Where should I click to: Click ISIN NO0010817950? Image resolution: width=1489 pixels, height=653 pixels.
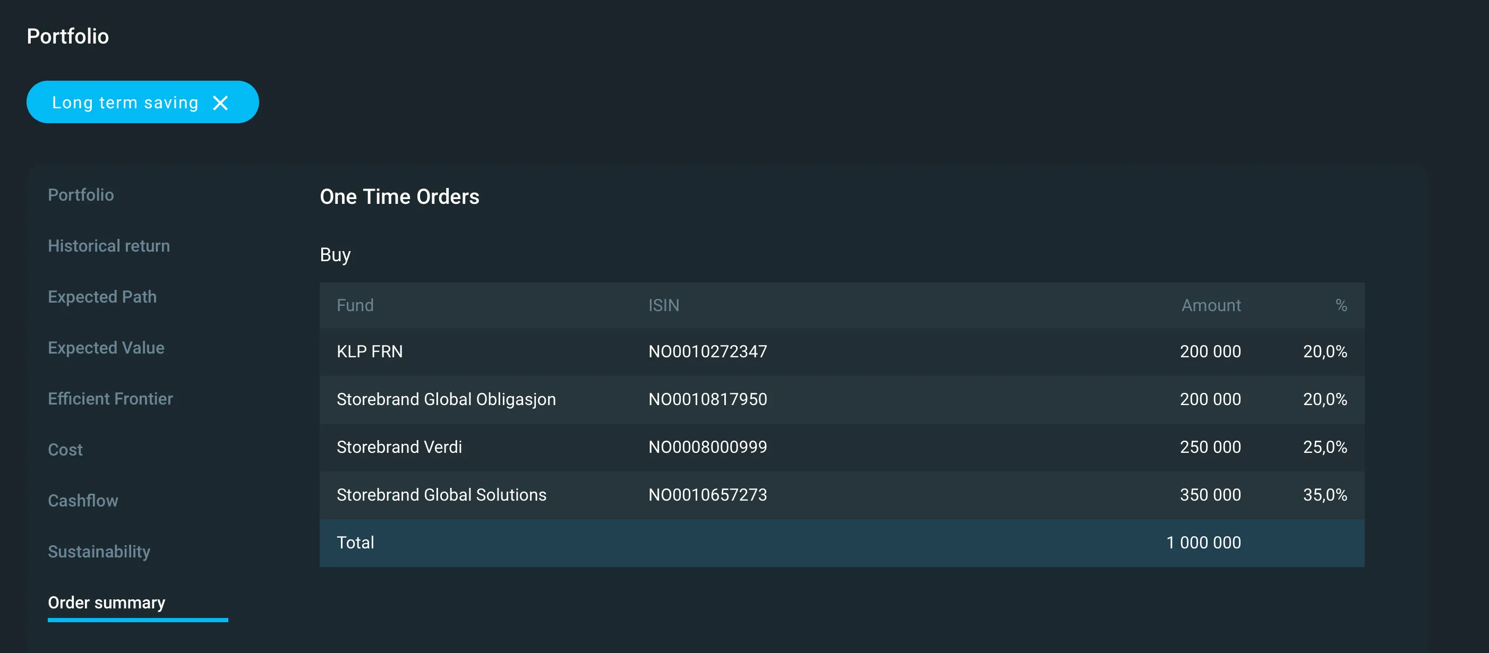708,399
